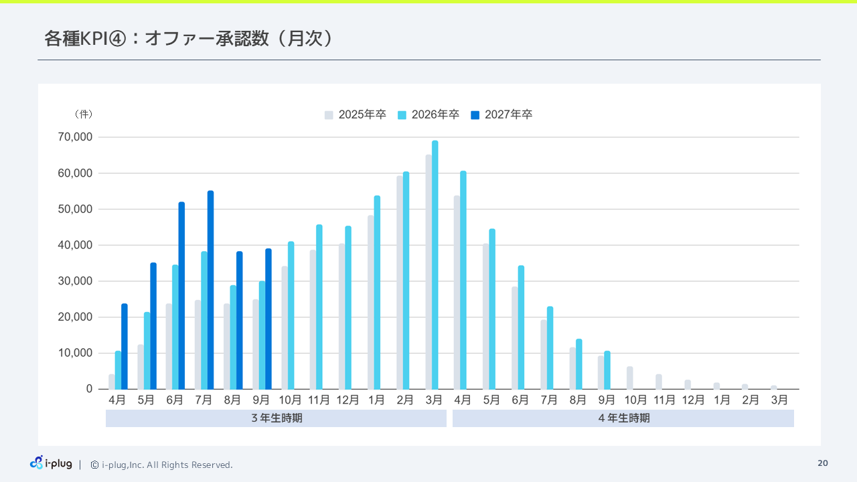
Task: Click the 2026年卒 legend color square
Action: [x=402, y=114]
